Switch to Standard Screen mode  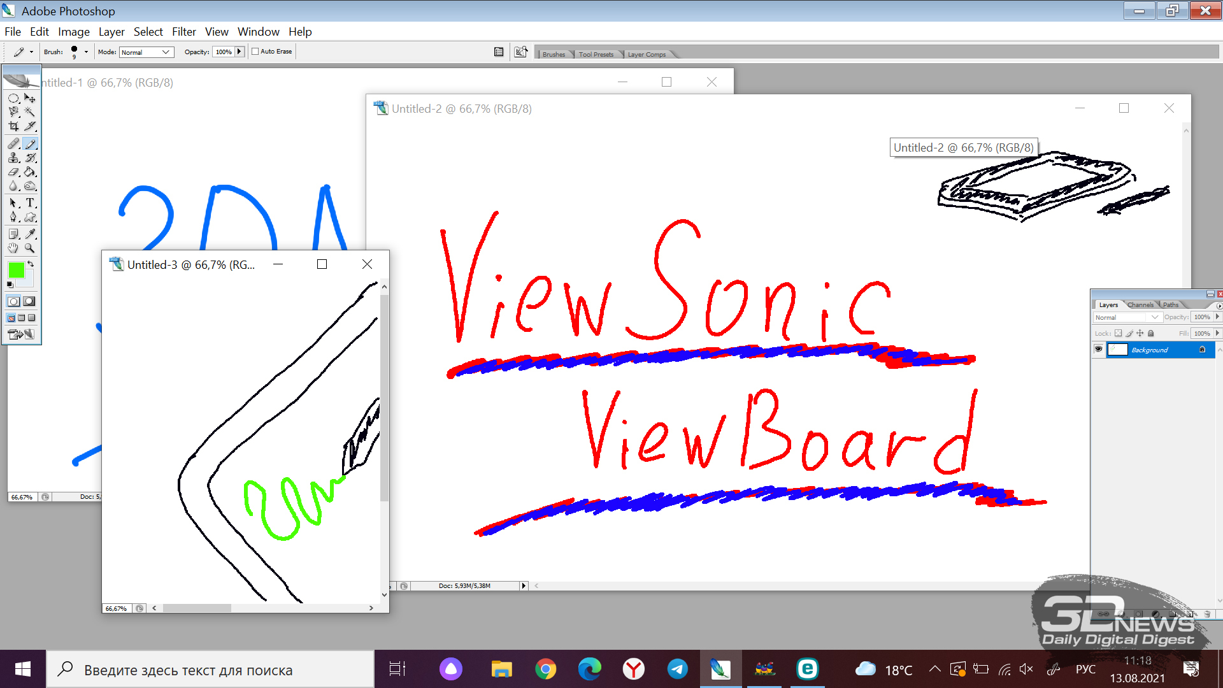pyautogui.click(x=11, y=318)
